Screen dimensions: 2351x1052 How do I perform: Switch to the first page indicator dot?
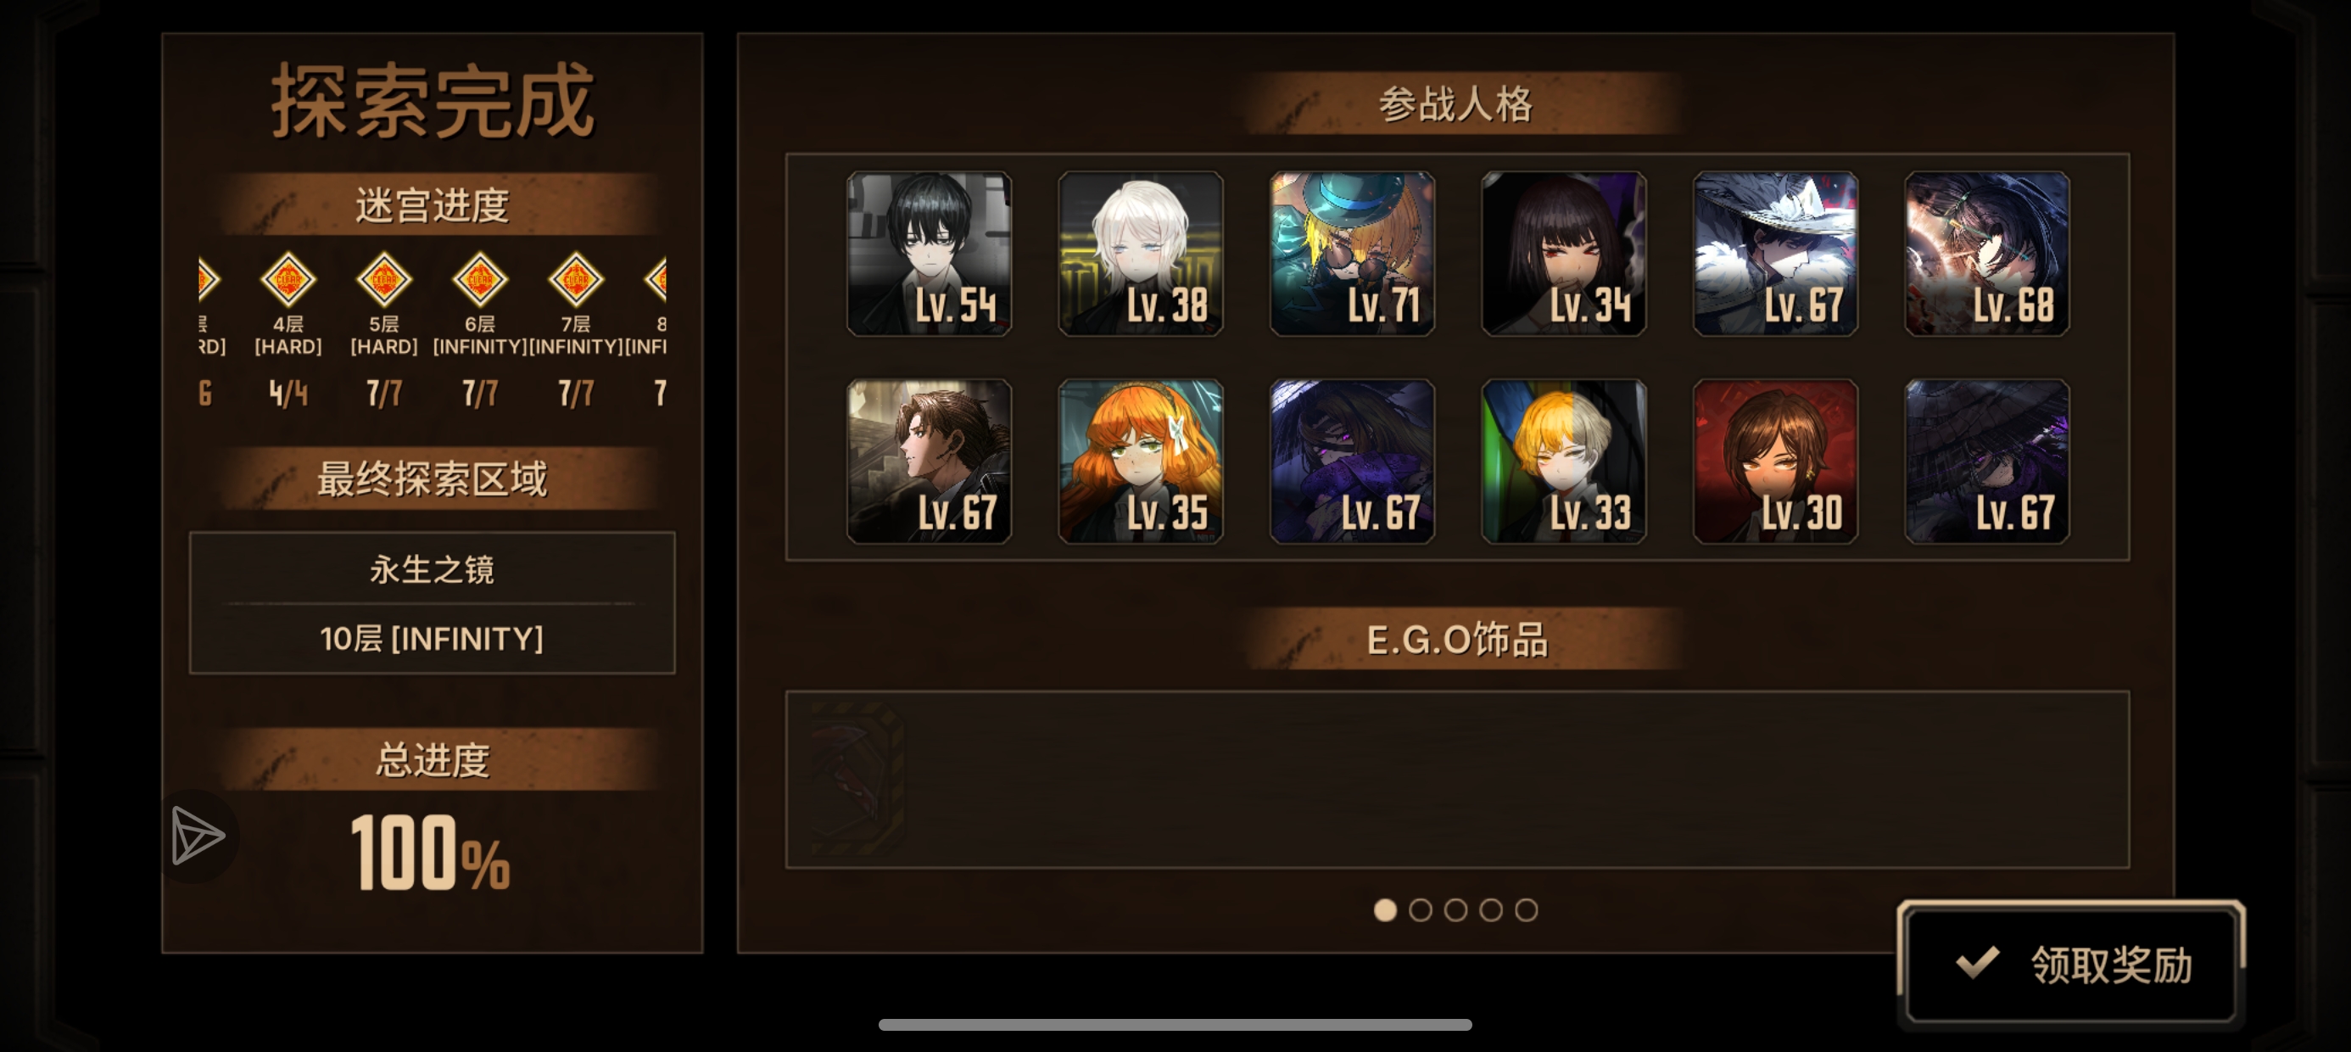1386,909
